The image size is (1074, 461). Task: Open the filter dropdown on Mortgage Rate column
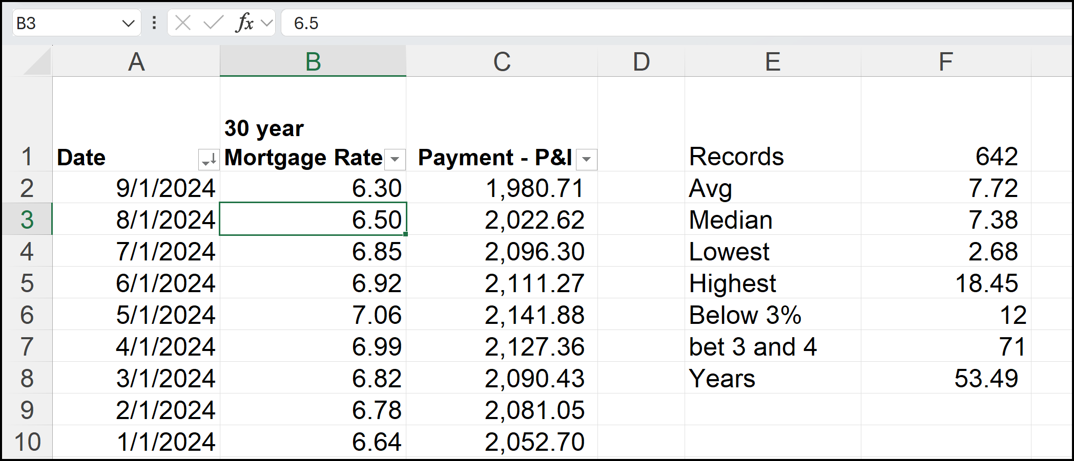[395, 160]
